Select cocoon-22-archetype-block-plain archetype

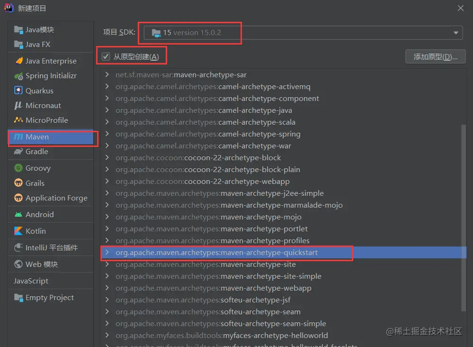click(x=284, y=169)
